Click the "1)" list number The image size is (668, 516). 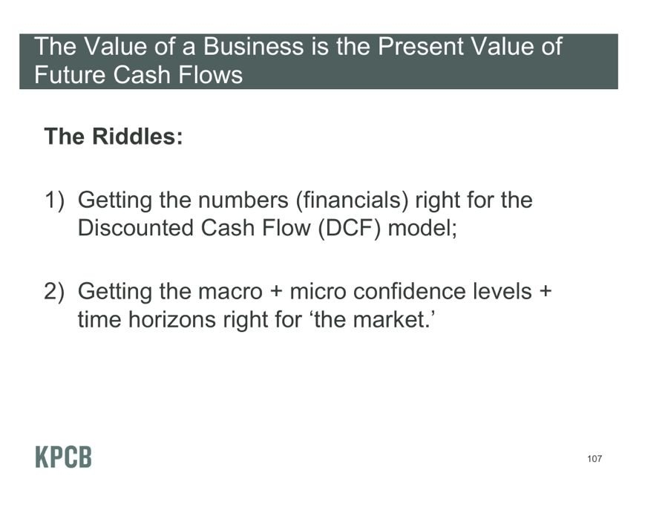[54, 200]
